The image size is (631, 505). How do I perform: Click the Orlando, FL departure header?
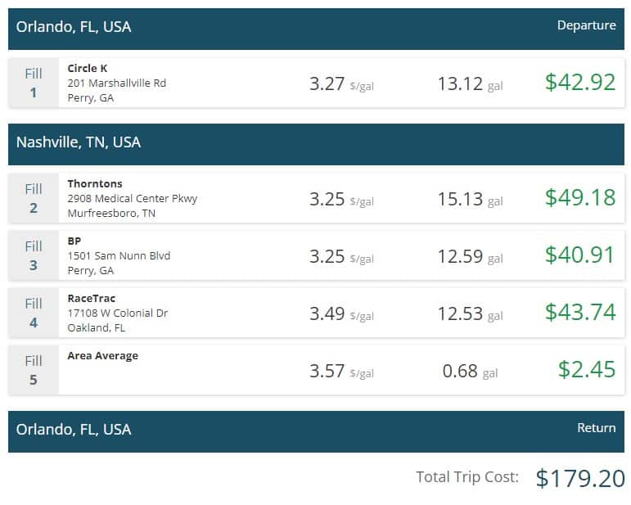pos(316,29)
